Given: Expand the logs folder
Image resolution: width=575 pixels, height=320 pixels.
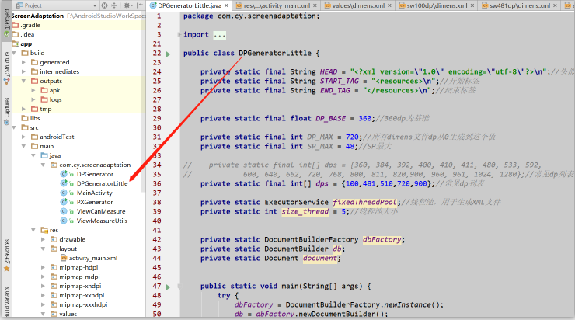Looking at the screenshot, I should tap(33, 99).
